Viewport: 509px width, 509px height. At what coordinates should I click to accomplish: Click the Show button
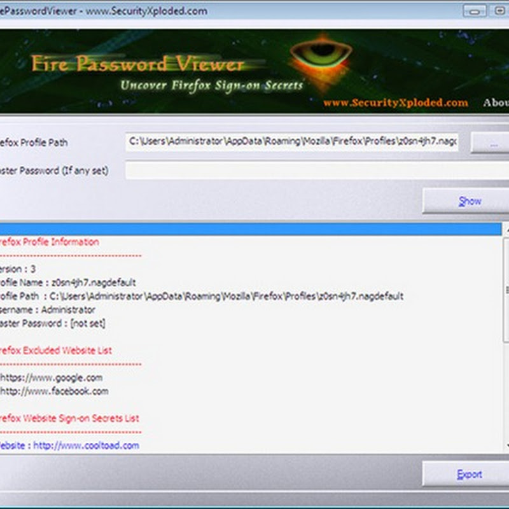pyautogui.click(x=466, y=201)
